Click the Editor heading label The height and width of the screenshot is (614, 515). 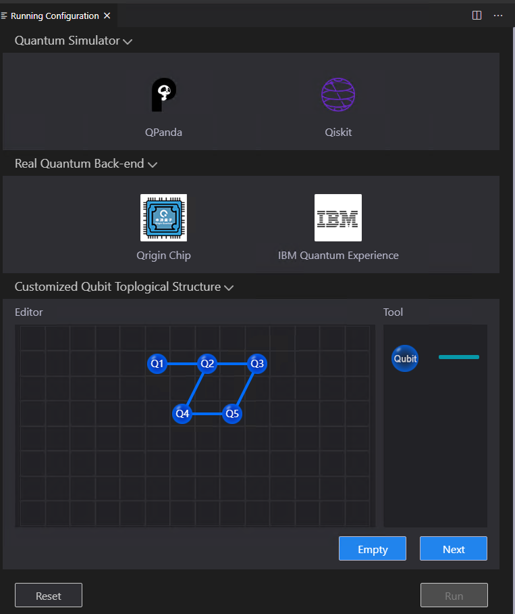[x=28, y=312]
